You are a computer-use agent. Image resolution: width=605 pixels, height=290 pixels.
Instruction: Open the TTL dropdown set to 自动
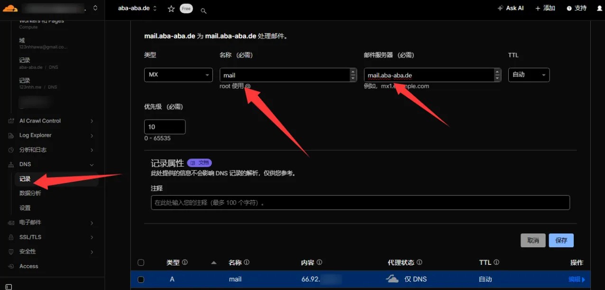528,75
